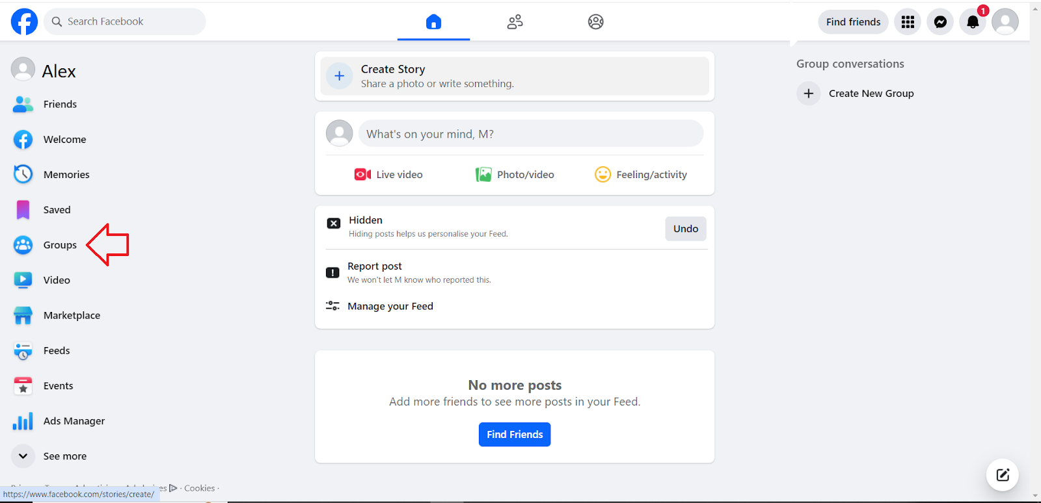This screenshot has height=503, width=1041.
Task: Open the Cookies footer link
Action: click(x=199, y=488)
